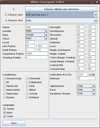Viewport: 100px width, 128px height.
Task: Click Choose Albion save directory button
Action: pos(61,9)
